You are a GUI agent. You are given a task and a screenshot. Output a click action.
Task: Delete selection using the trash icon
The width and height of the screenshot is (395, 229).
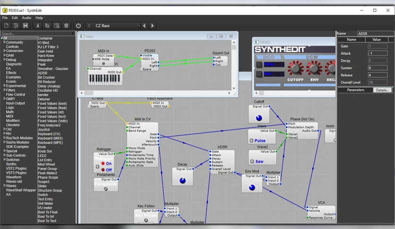point(66,26)
